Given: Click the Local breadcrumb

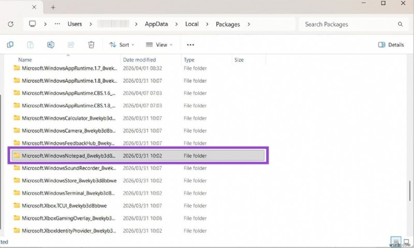Looking at the screenshot, I should click(191, 24).
